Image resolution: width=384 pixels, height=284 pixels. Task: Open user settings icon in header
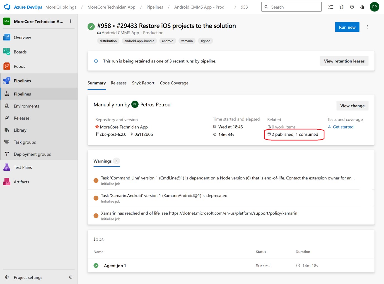coord(362,7)
